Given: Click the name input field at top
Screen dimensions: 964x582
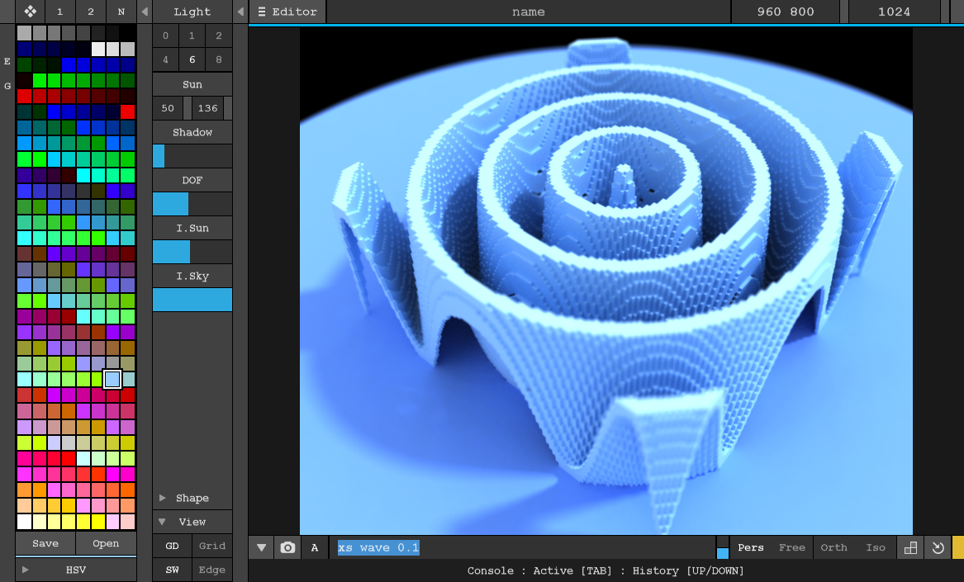Looking at the screenshot, I should [x=528, y=12].
